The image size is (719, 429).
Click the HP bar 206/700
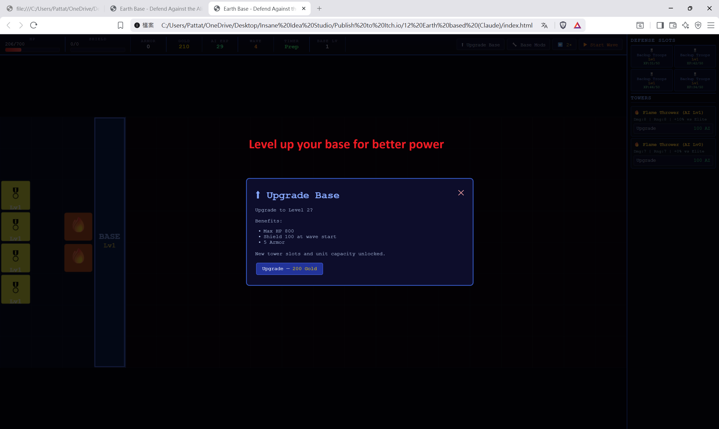point(32,50)
